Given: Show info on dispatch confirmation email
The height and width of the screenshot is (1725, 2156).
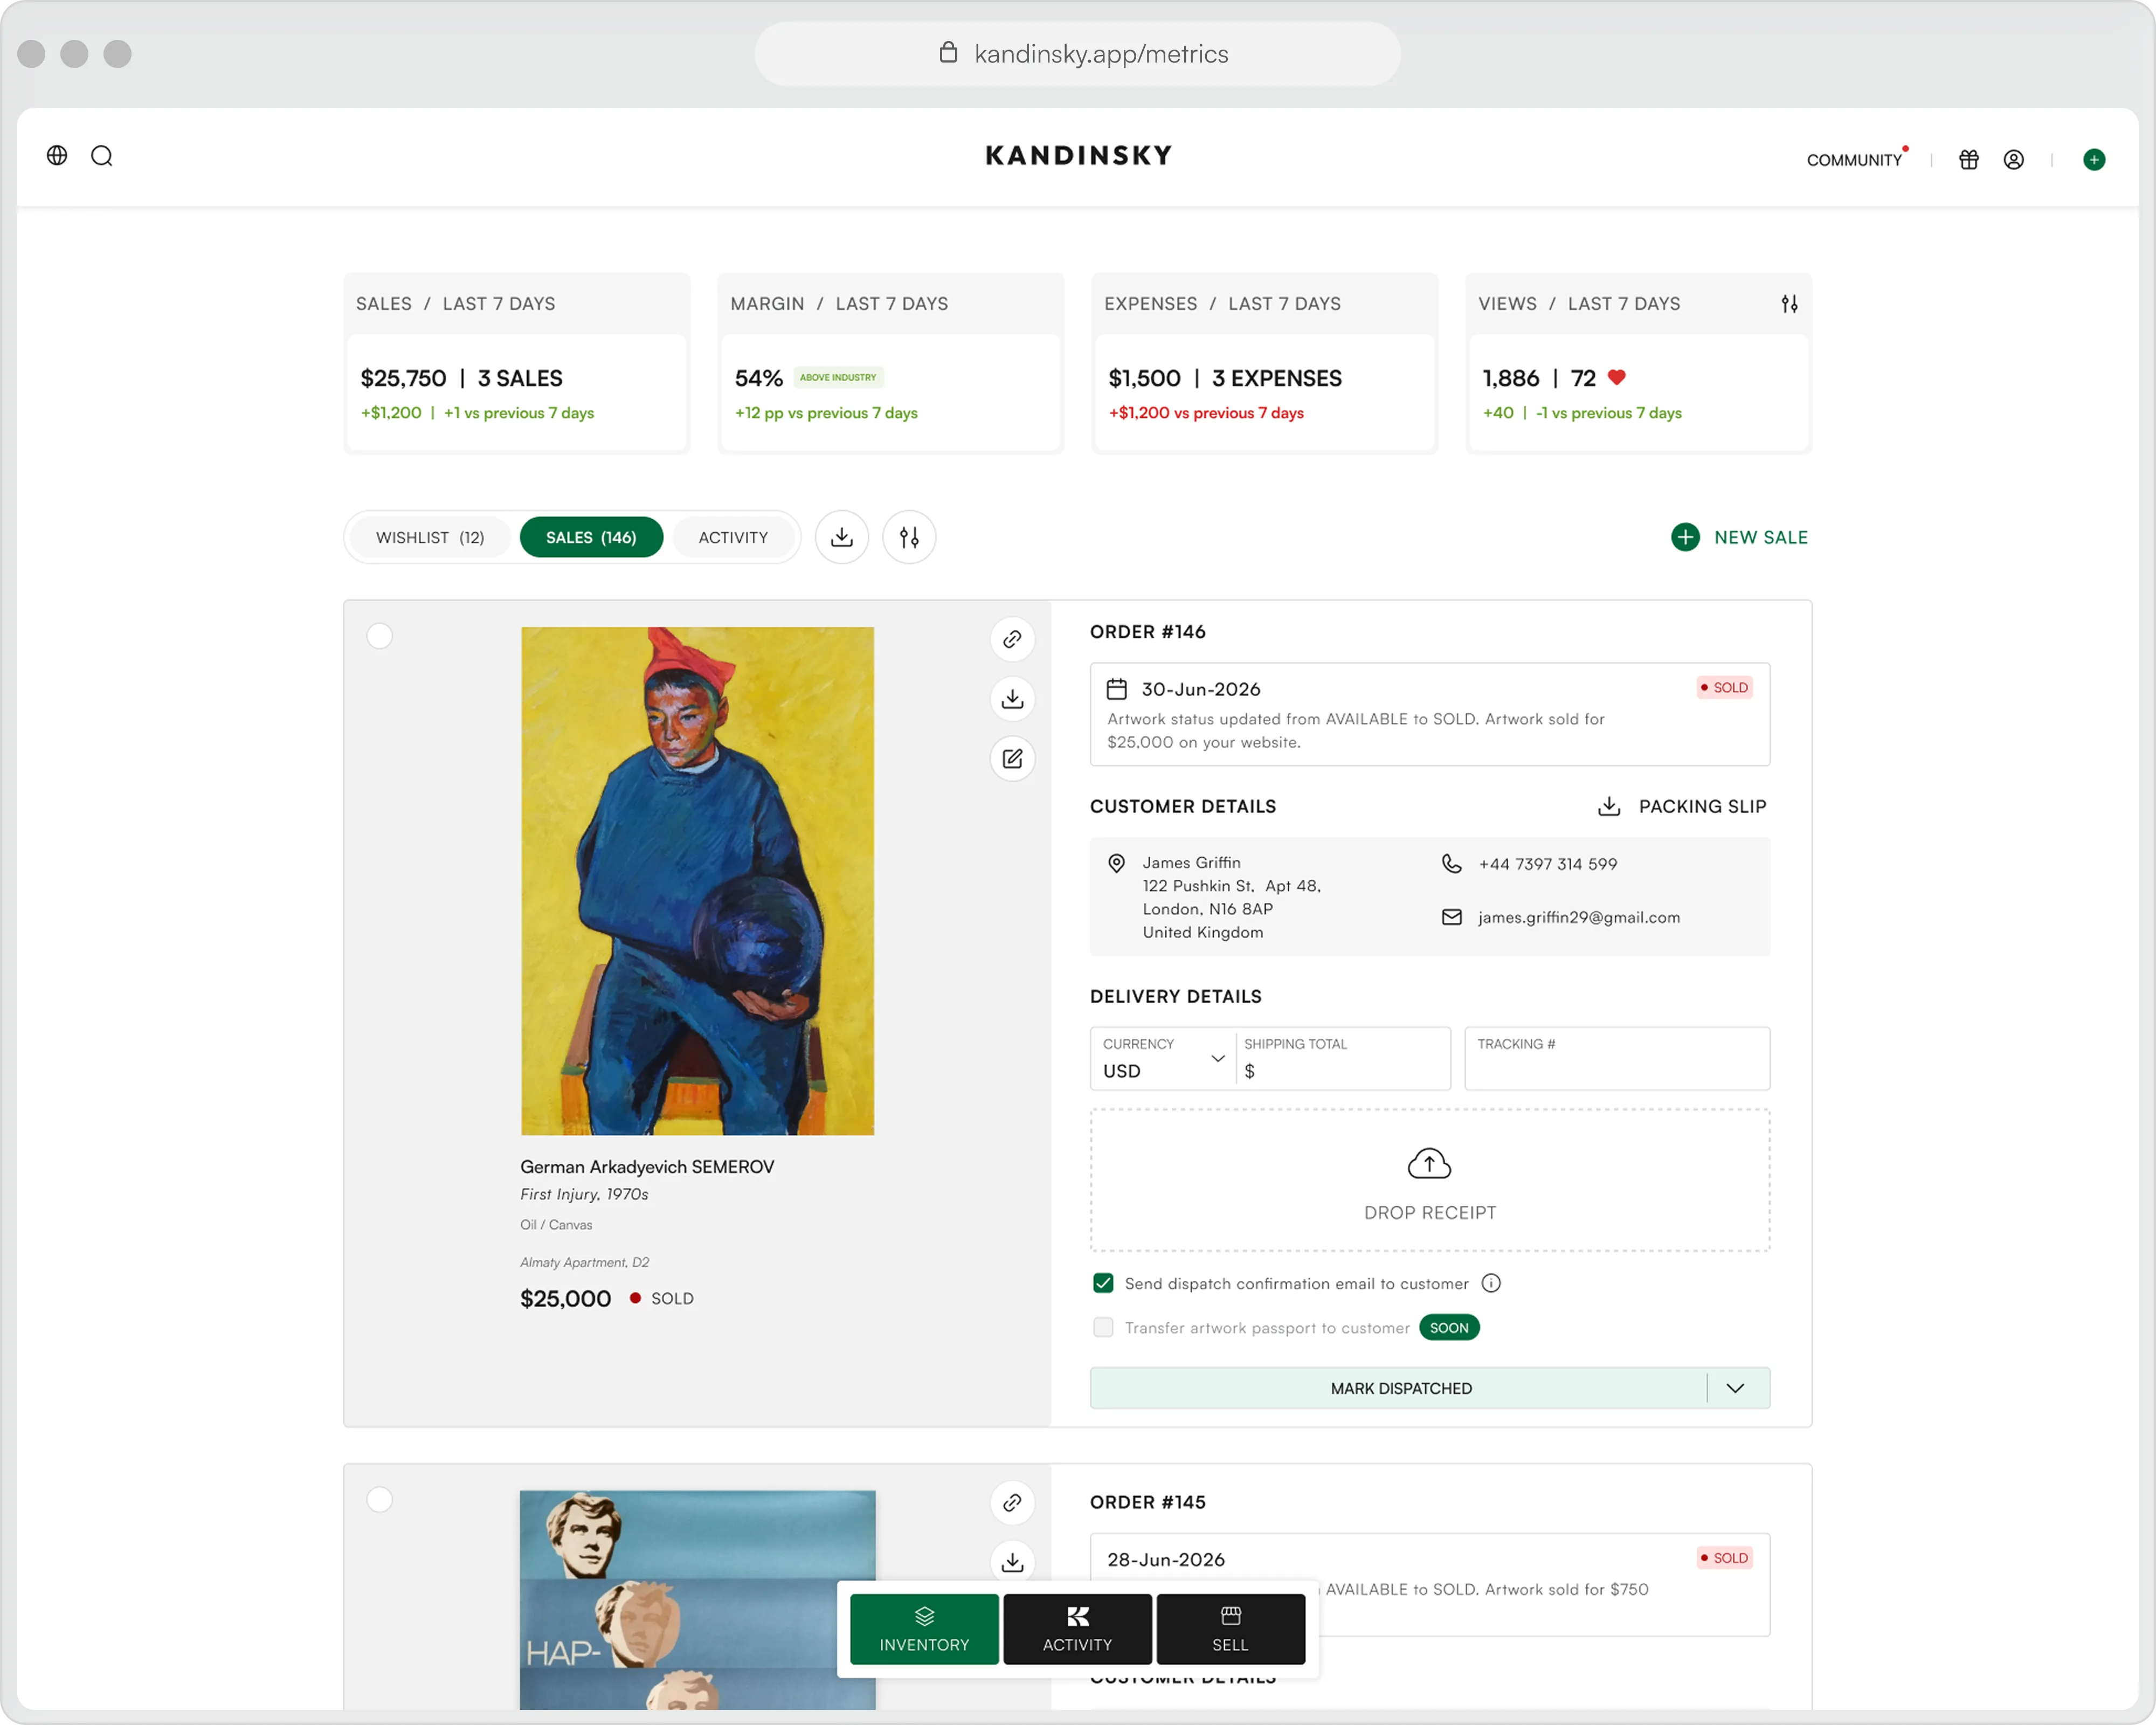Looking at the screenshot, I should (x=1490, y=1283).
